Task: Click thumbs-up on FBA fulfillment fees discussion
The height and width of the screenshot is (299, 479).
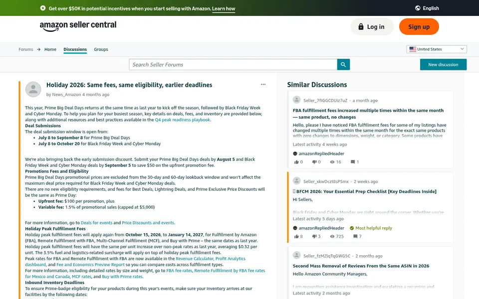Action: pos(296,162)
